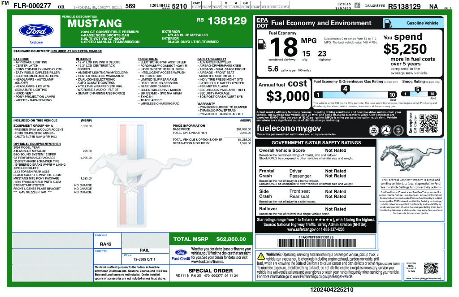This screenshot has width=459, height=297.
Task: Select the 23 highway MPG value
Action: (322, 54)
